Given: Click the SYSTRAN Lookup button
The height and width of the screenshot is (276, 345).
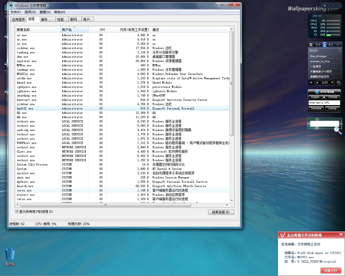Looking at the screenshot, I should pos(332,108).
